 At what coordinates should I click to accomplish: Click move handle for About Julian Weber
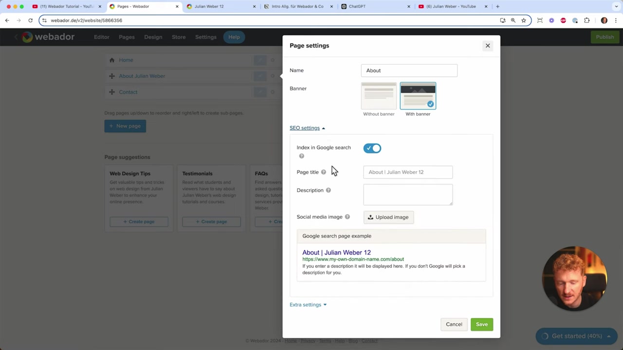112,76
